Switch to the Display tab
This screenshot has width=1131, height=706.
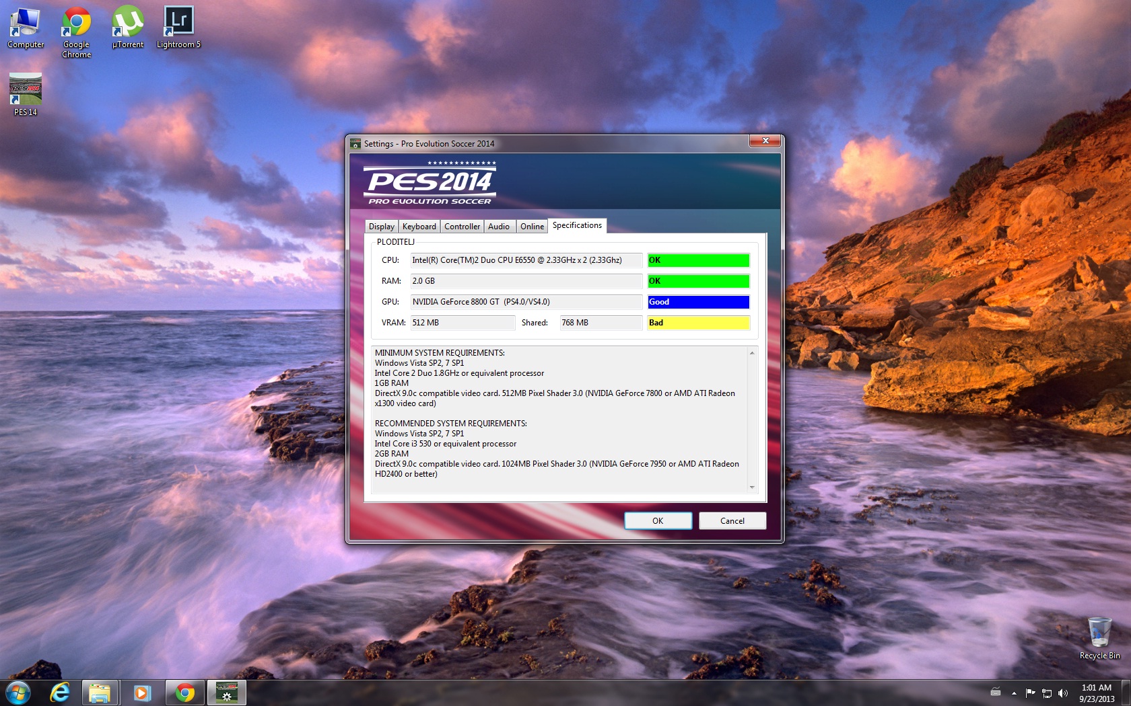point(382,227)
